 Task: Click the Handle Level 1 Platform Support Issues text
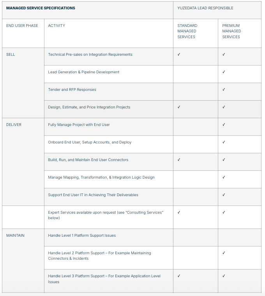click(82, 236)
